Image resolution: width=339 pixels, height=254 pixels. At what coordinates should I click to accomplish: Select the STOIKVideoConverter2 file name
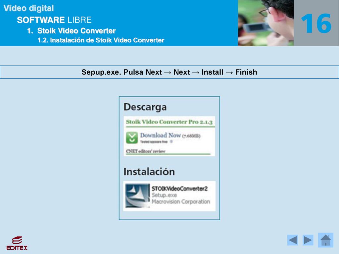[179, 189]
